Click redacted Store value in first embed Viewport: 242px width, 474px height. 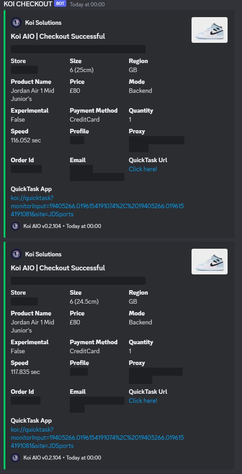(24, 70)
